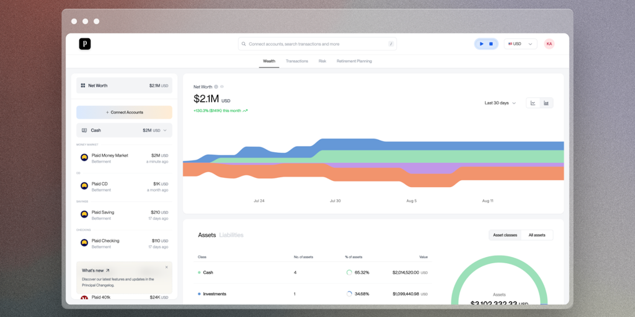The height and width of the screenshot is (317, 635).
Task: Click the US flag icon
Action: tap(510, 44)
